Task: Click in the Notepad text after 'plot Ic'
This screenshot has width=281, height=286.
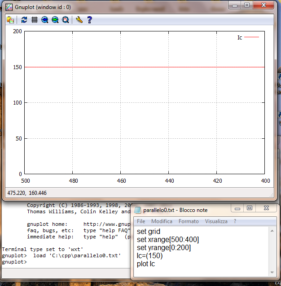Action: pyautogui.click(x=157, y=264)
